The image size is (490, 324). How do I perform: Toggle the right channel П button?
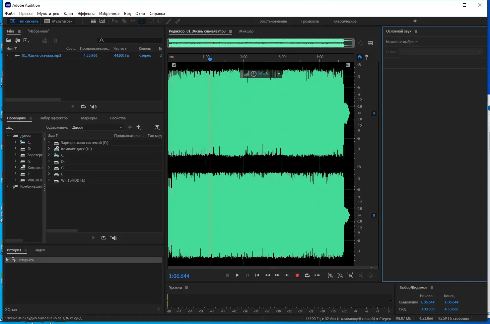[x=374, y=215]
